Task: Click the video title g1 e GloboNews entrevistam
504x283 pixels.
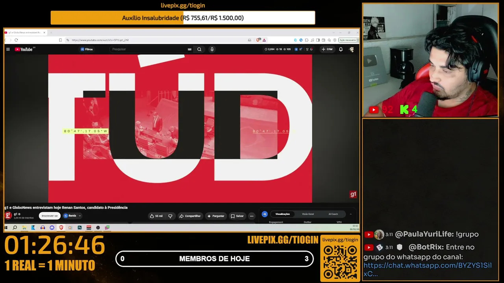Action: point(66,208)
